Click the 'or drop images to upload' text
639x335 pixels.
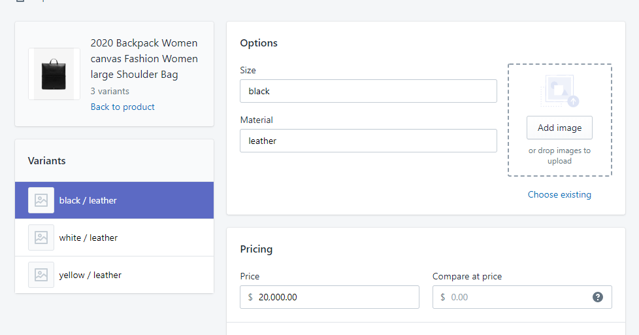coord(559,156)
